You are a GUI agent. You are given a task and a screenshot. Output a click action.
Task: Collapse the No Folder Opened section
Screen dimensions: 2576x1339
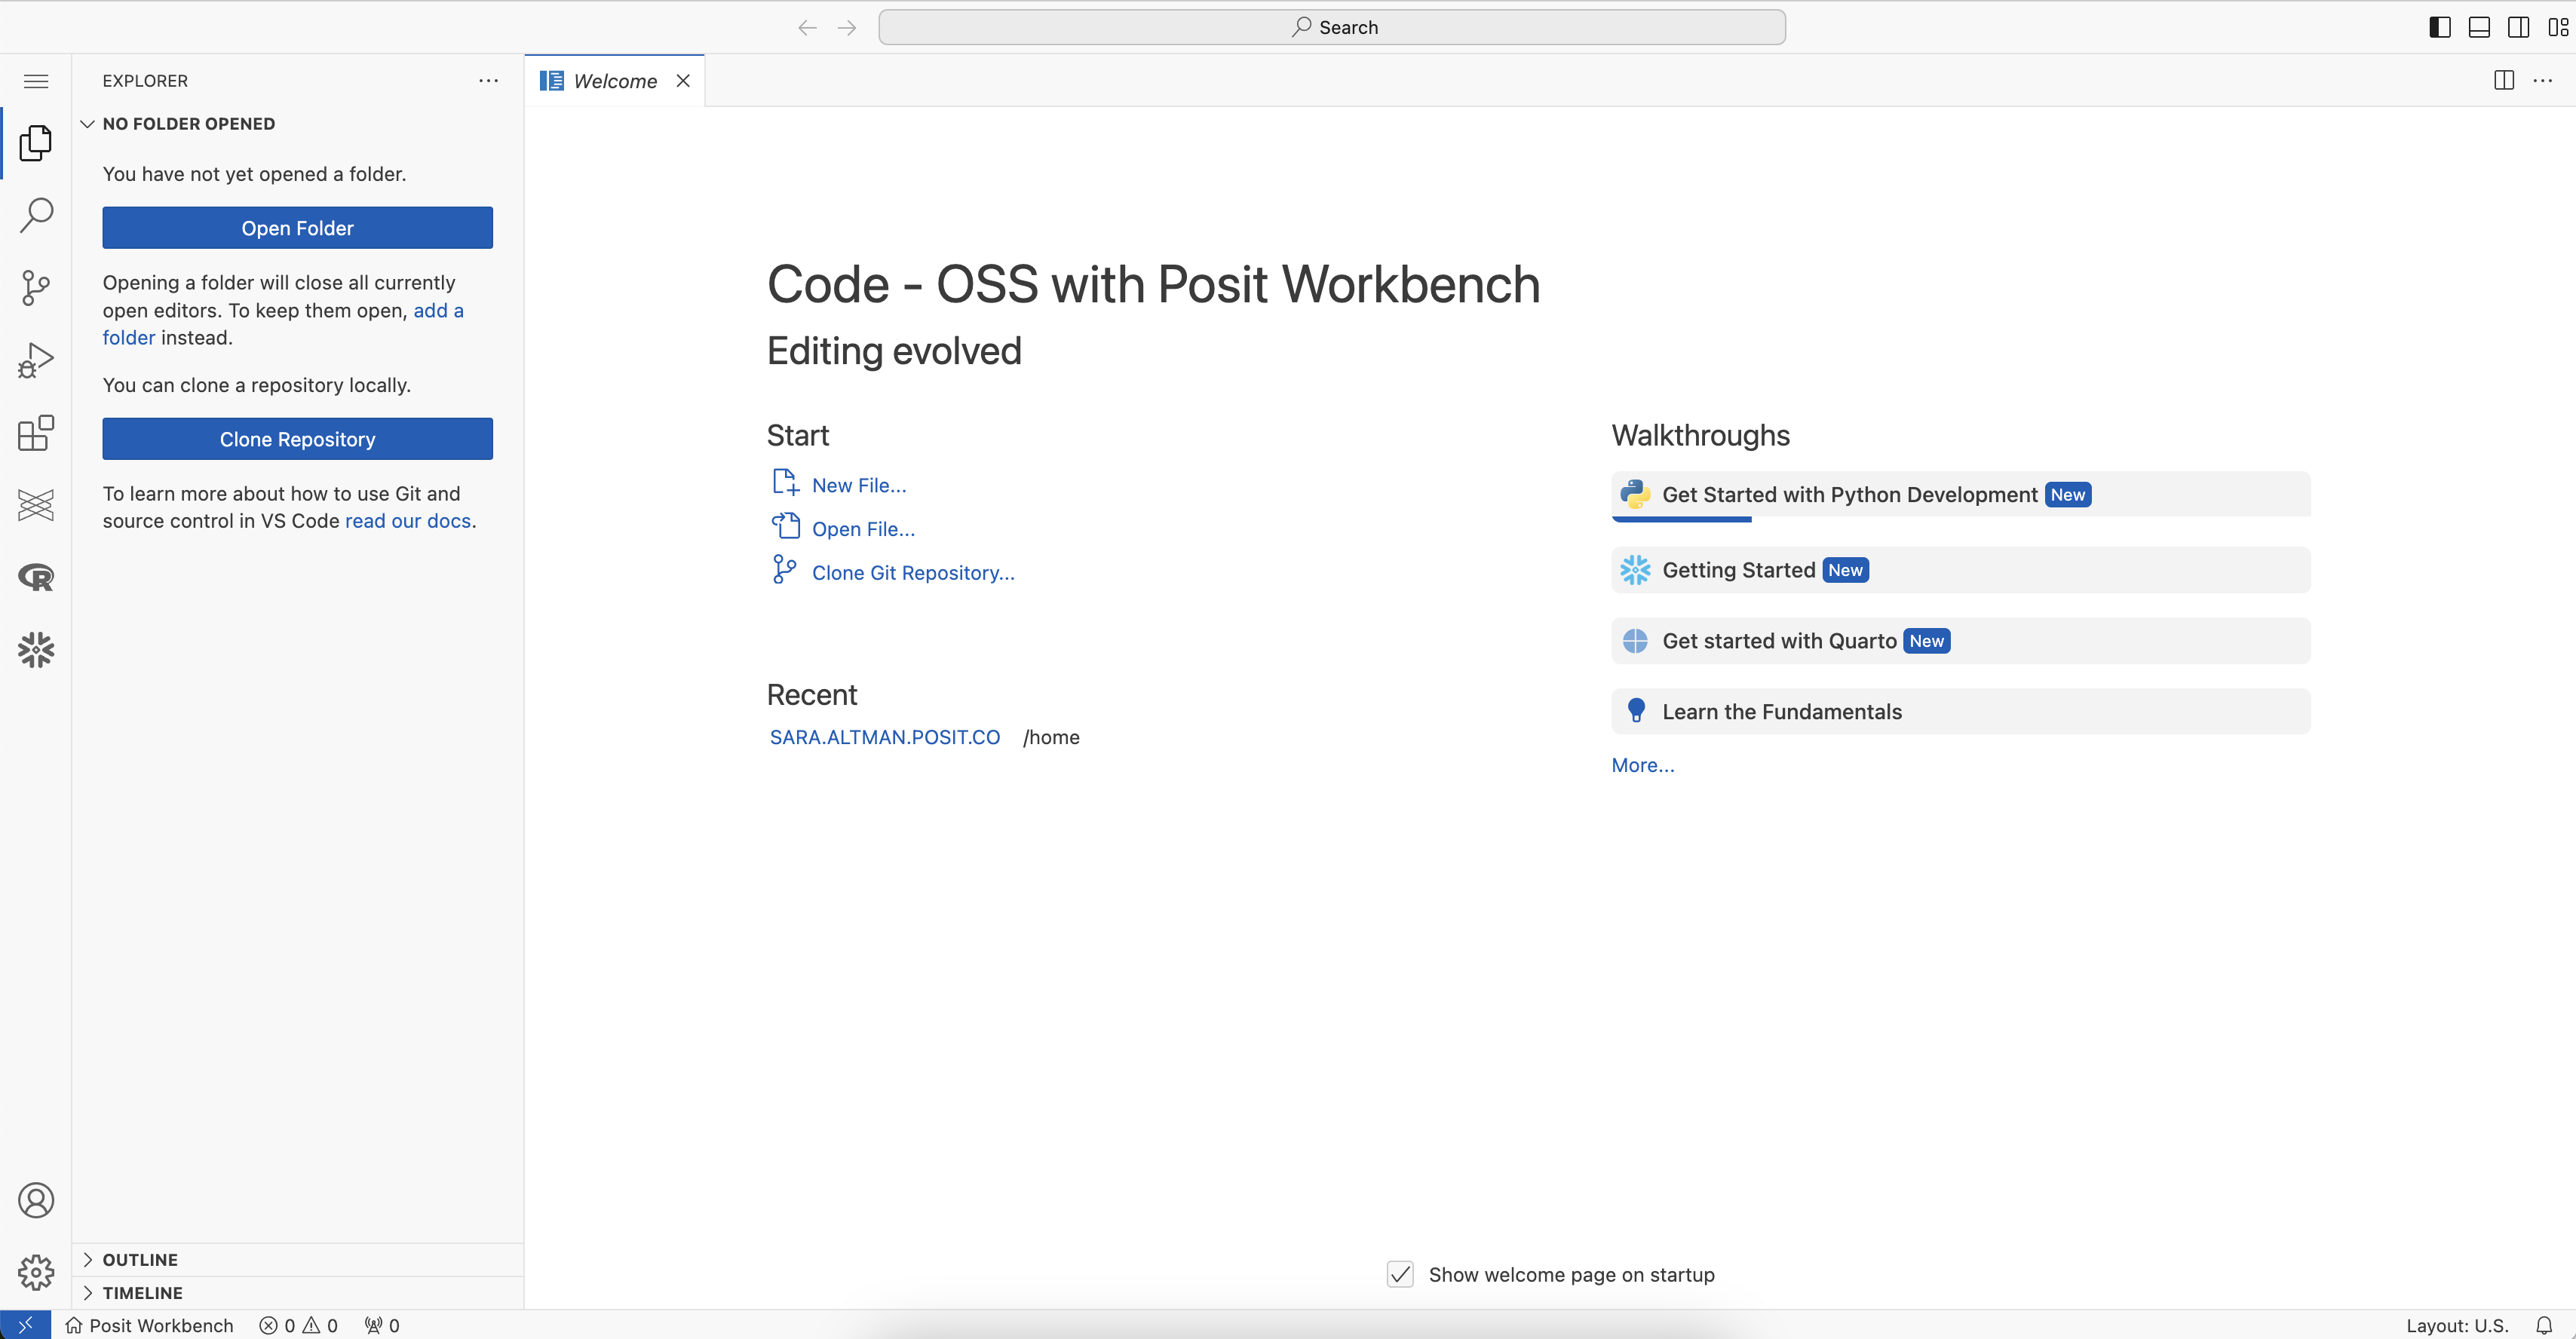(298, 124)
